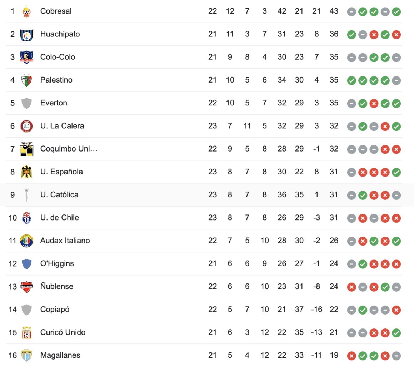The width and height of the screenshot is (414, 366).
Task: Click the U. Católica team name
Action: click(59, 195)
